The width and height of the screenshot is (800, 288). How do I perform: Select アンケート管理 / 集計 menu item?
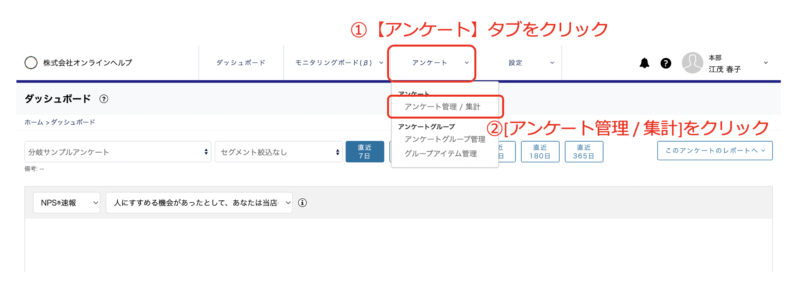pos(442,107)
